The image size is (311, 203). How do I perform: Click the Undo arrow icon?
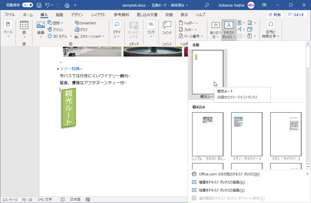tap(47, 5)
